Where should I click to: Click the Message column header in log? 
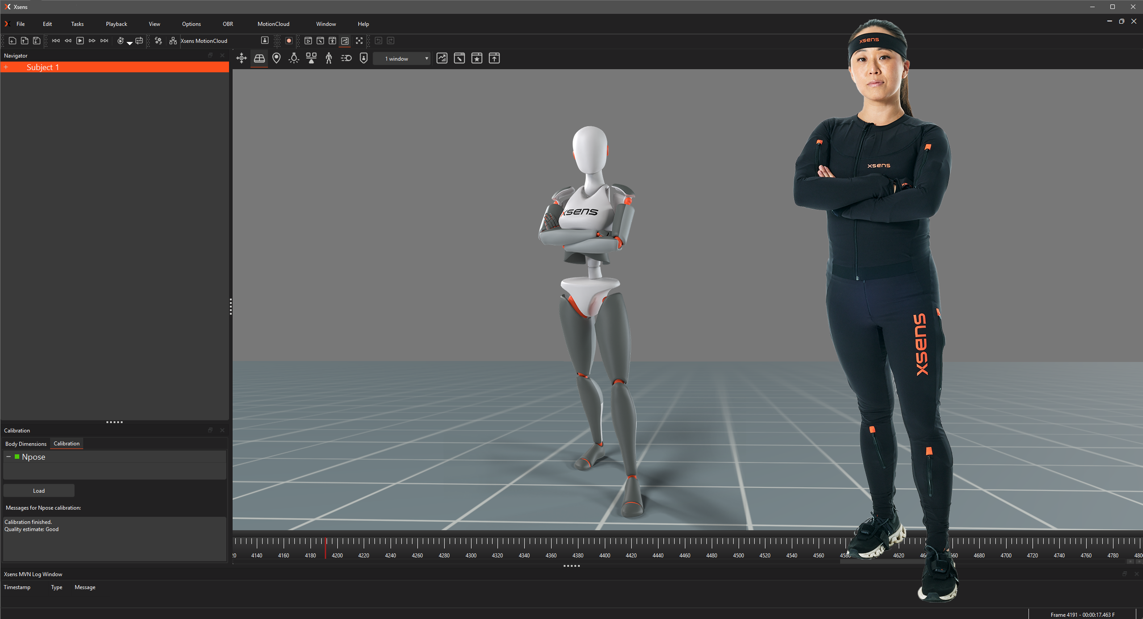pyautogui.click(x=85, y=587)
